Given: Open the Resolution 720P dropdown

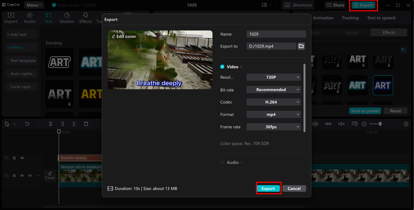Looking at the screenshot, I should tap(274, 77).
